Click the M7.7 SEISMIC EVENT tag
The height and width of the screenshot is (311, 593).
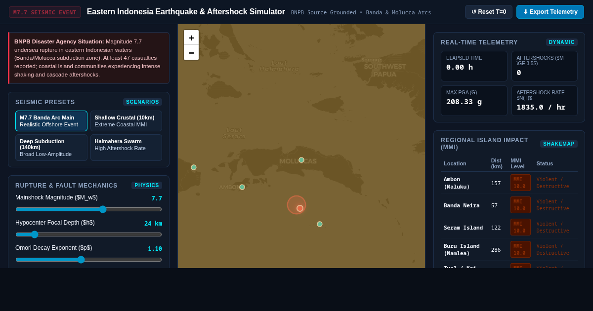(45, 12)
